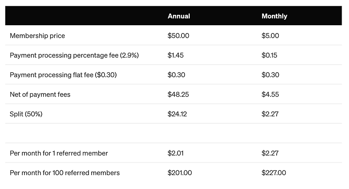Click the annual flat fee $0.30 cell
Image resolution: width=349 pixels, height=189 pixels.
[x=176, y=75]
